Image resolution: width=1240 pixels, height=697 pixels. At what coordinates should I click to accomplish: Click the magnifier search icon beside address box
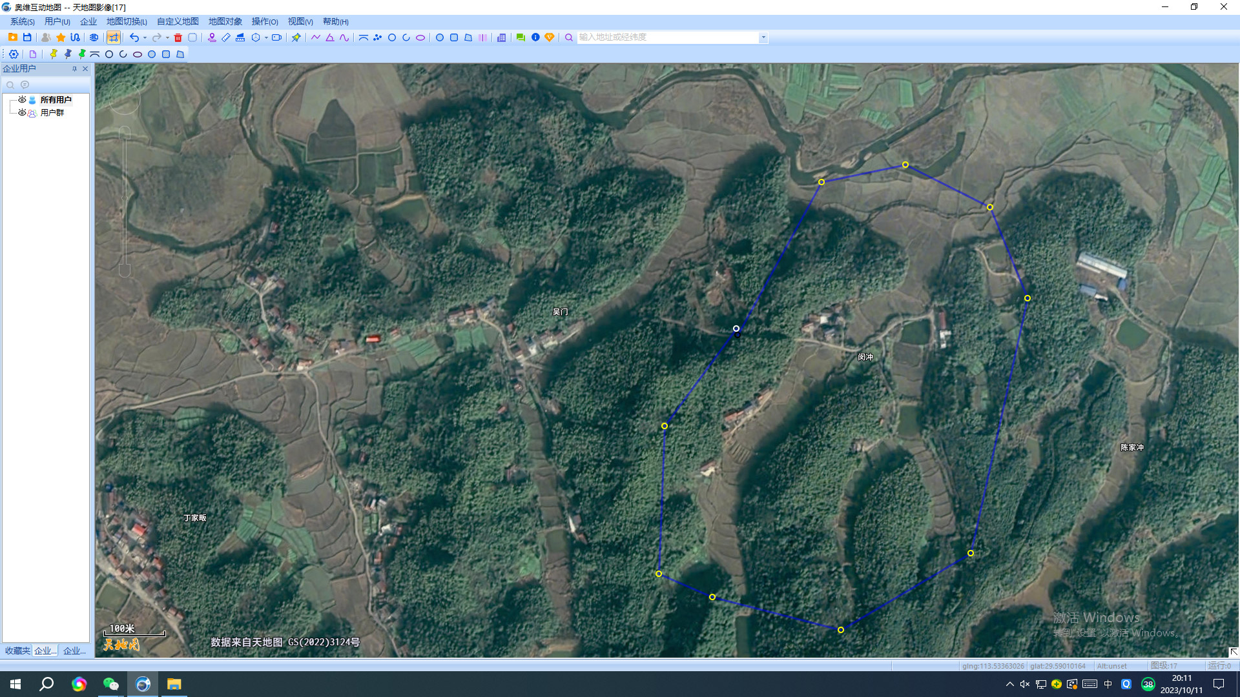(x=569, y=37)
